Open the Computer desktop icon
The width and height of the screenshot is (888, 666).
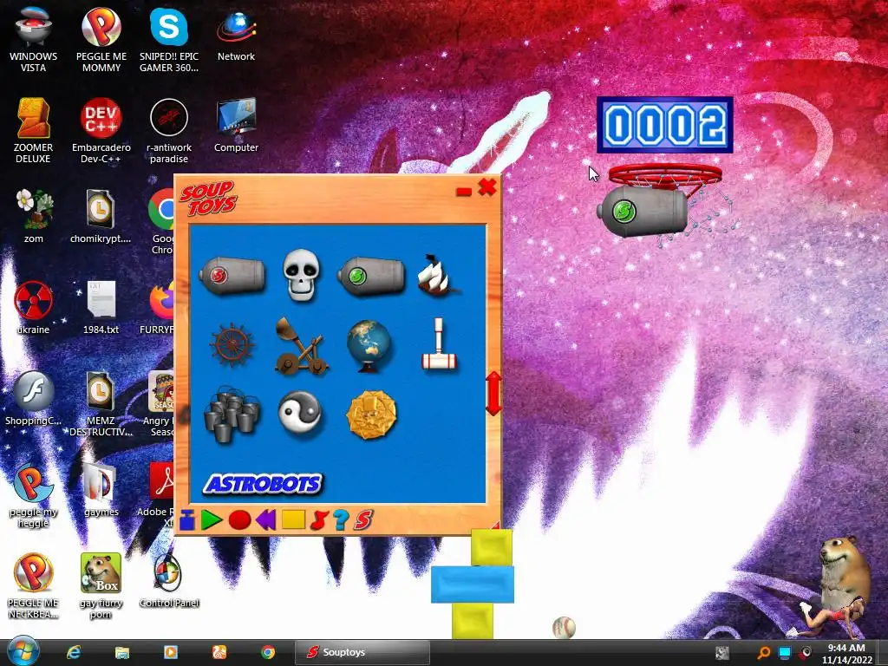236,125
